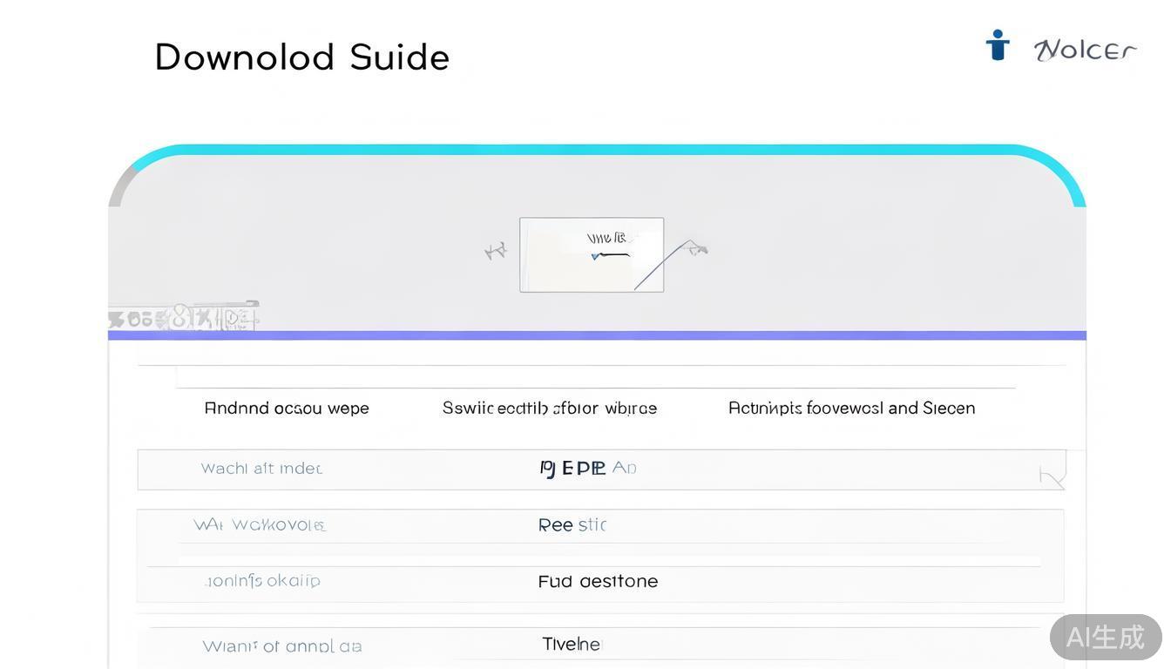Select the "Rndnnd ocsou wepe" column tab
Viewport: 1171px width, 669px height.
[287, 409]
